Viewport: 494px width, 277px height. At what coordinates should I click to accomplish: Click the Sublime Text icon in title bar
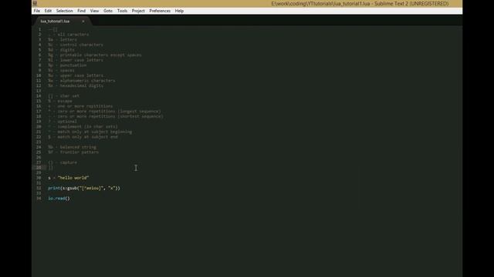[x=35, y=3]
